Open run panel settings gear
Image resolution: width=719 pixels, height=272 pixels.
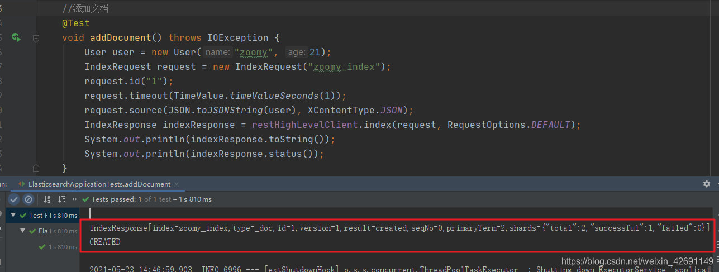click(x=706, y=184)
